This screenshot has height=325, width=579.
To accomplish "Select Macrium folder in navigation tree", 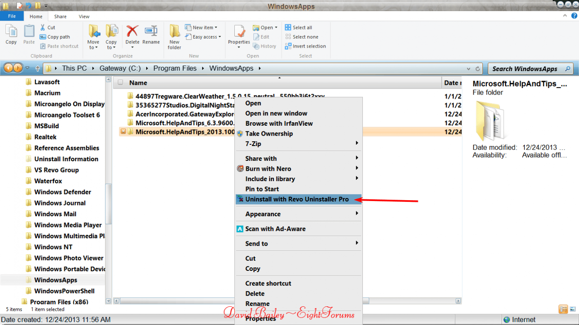I will click(x=47, y=93).
